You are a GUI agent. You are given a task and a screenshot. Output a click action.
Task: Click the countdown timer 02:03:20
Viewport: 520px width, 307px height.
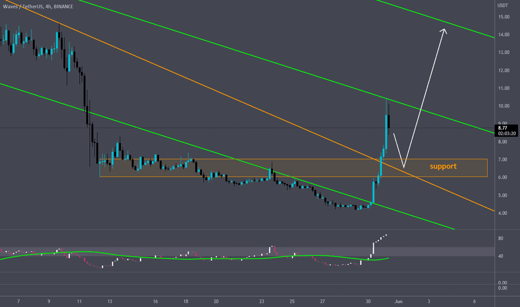[x=507, y=133]
